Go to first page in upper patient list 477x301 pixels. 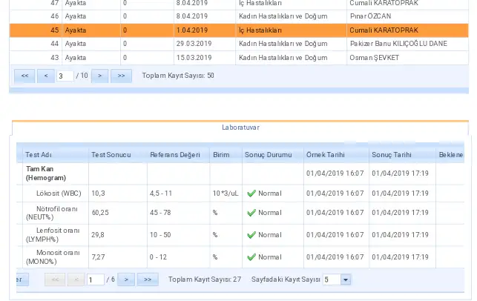[x=24, y=75]
